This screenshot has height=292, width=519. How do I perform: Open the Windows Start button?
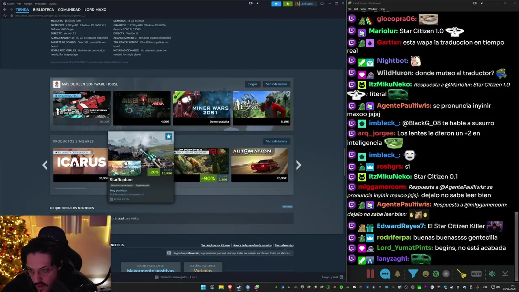coord(203,287)
